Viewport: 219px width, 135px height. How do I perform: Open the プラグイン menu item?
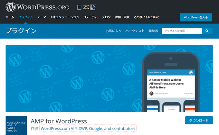coord(25,17)
